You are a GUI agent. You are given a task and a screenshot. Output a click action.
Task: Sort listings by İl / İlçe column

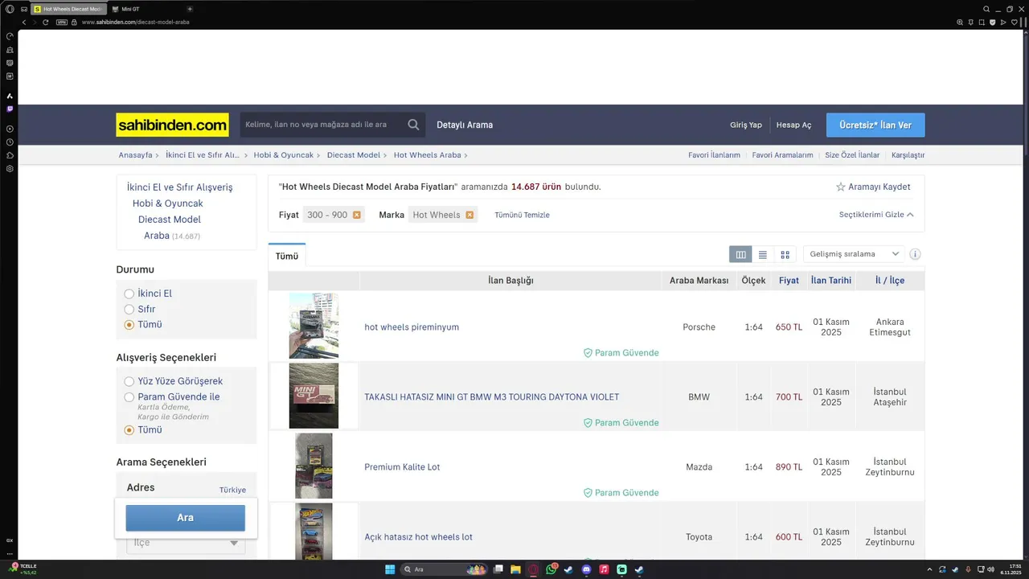point(890,281)
